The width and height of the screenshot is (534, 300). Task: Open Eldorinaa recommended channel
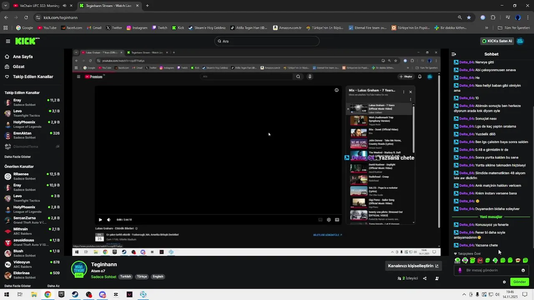coord(32,275)
